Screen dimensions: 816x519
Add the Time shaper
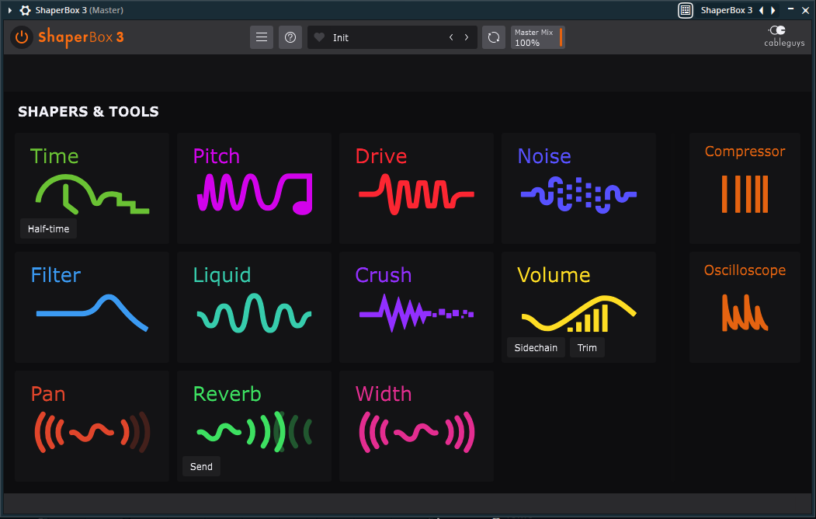click(x=92, y=183)
